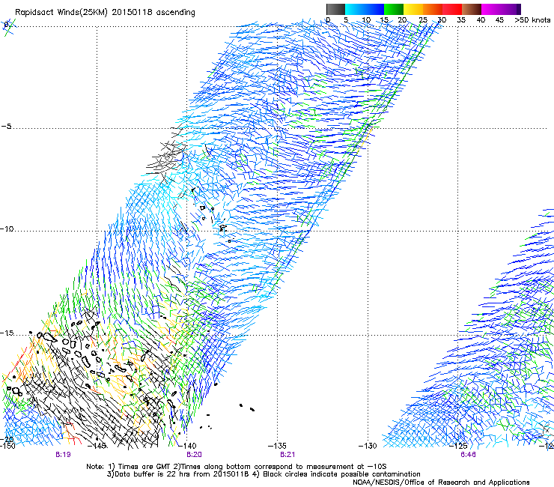Click the green 15-20 knots legend segment
This screenshot has width=554, height=487.
[x=394, y=9]
